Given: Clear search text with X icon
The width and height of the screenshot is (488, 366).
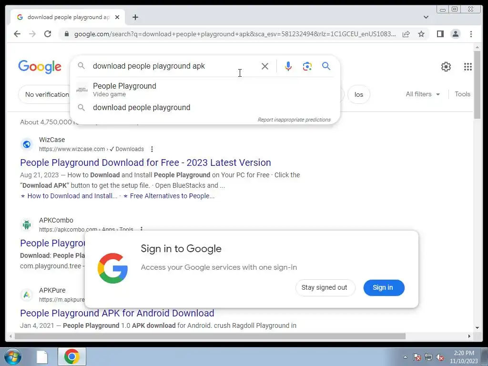Looking at the screenshot, I should [265, 66].
